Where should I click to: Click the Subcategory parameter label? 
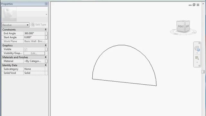coord(11,69)
